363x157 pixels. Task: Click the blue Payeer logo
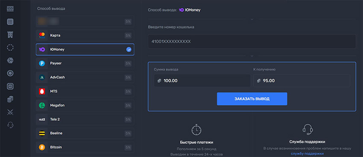(x=42, y=63)
